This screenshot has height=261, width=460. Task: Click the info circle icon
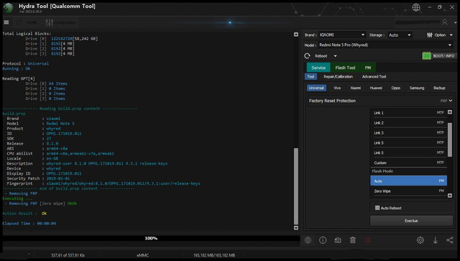tap(323, 240)
